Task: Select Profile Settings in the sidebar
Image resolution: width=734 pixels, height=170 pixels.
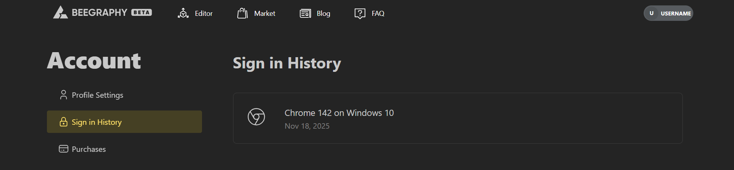Action: pyautogui.click(x=97, y=95)
